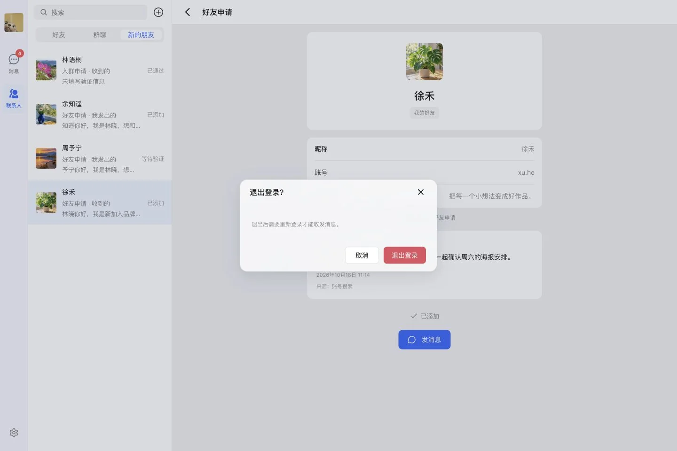Click the request date 2026年10月18日 11:14
Image resolution: width=677 pixels, height=451 pixels.
[x=343, y=275]
